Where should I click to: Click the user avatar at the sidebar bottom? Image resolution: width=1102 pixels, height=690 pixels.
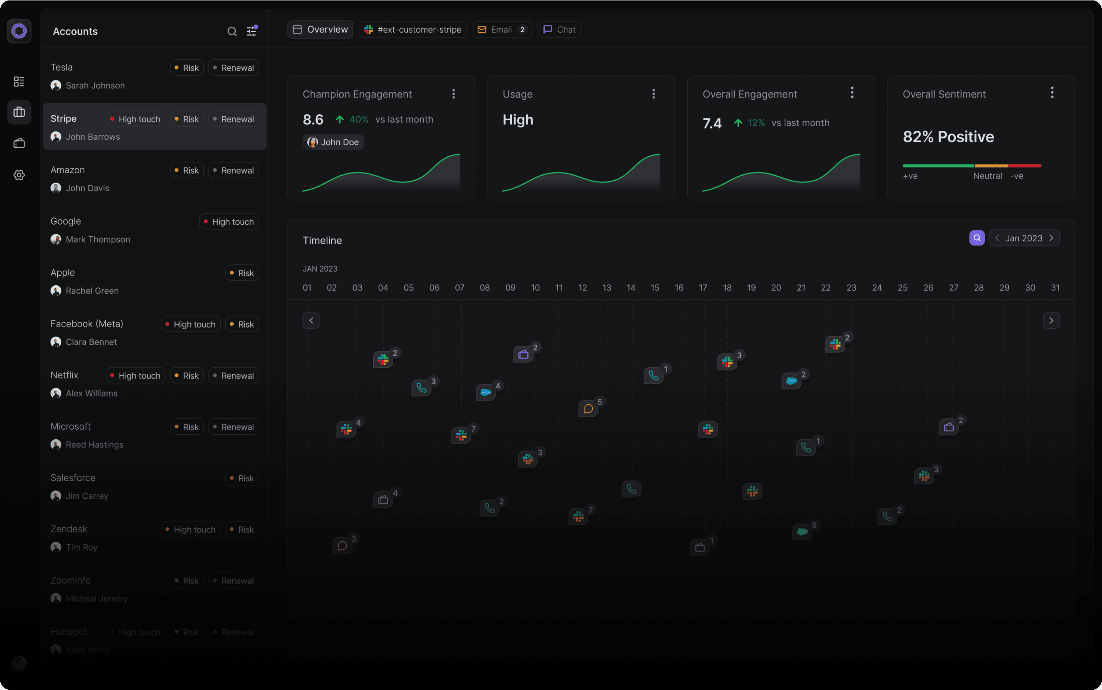[19, 663]
